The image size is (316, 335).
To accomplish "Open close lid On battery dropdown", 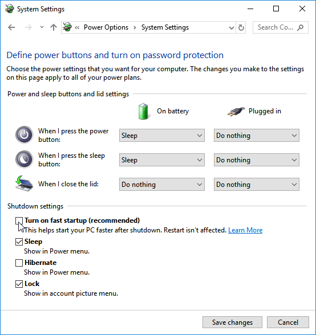I will [x=162, y=185].
